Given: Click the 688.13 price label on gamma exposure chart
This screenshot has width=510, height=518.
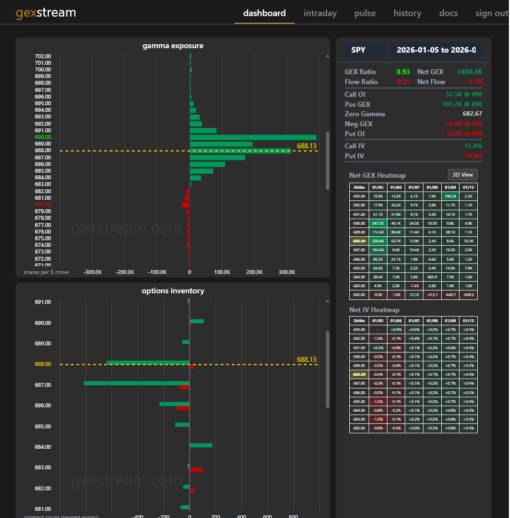Looking at the screenshot, I should coord(307,146).
